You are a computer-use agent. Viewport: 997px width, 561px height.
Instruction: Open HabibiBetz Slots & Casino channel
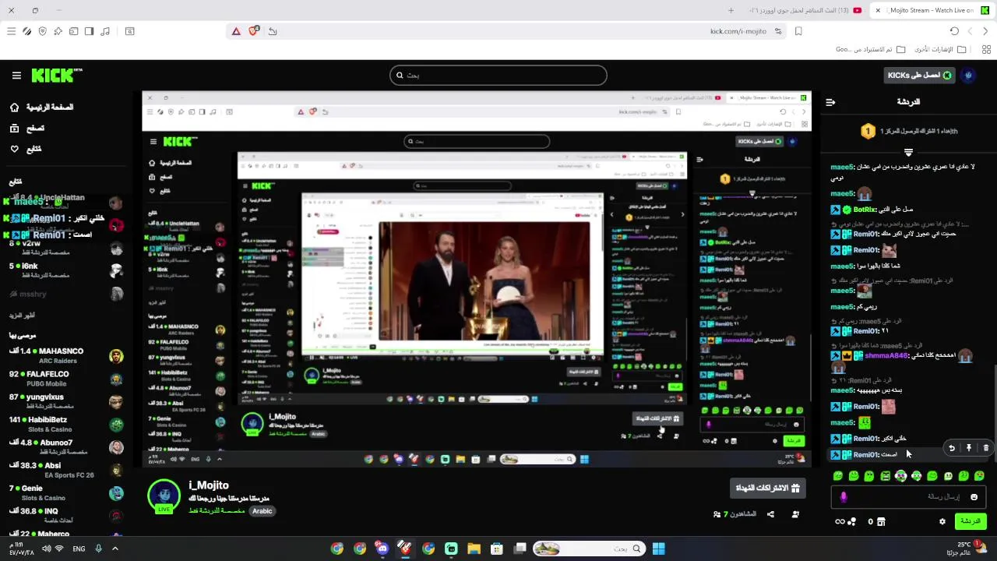(65, 425)
